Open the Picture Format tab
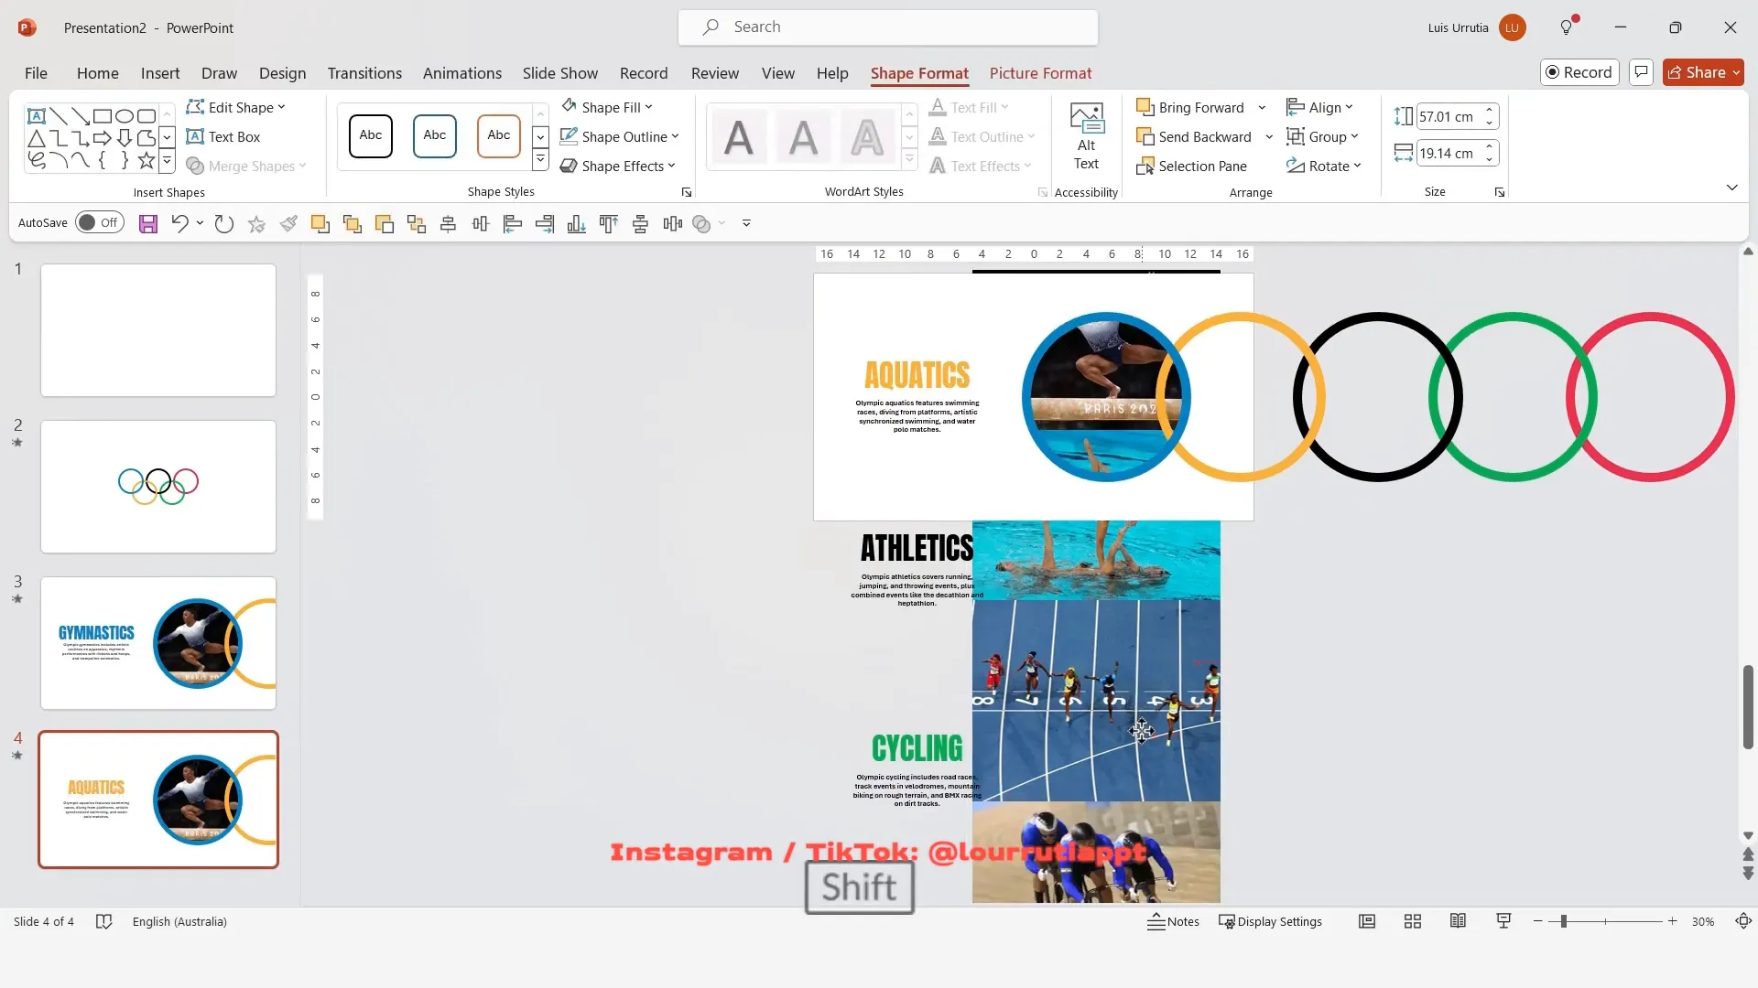 click(x=1040, y=73)
